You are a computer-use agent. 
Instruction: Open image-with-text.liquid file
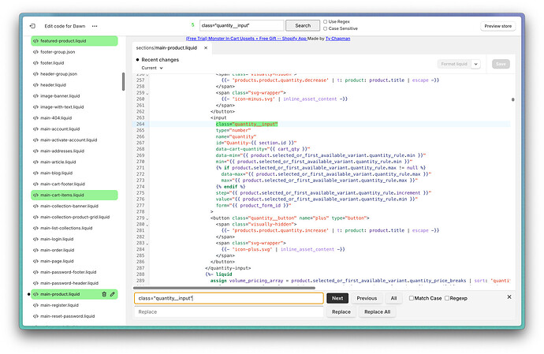coord(61,107)
